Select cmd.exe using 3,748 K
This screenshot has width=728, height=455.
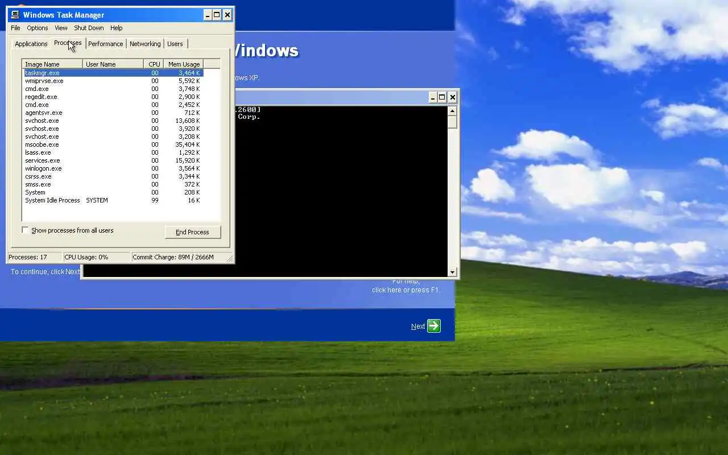coord(113,89)
